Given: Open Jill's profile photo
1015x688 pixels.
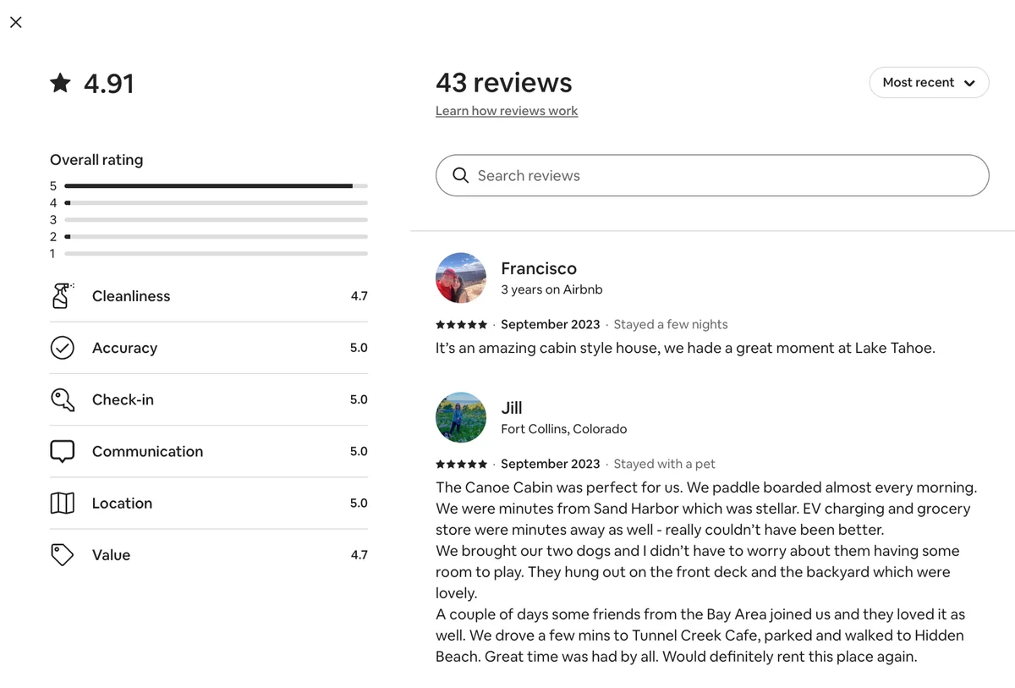Looking at the screenshot, I should (461, 417).
